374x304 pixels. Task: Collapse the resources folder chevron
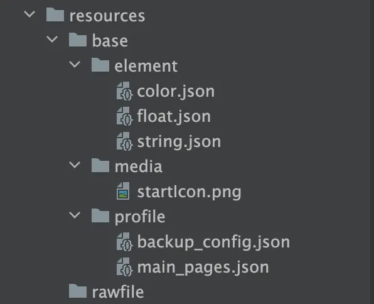coord(29,14)
